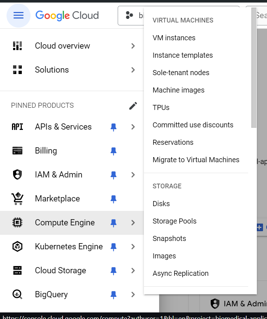Click the submenu vertical scrollbar thumb
This screenshot has height=319, width=267.
point(254,68)
